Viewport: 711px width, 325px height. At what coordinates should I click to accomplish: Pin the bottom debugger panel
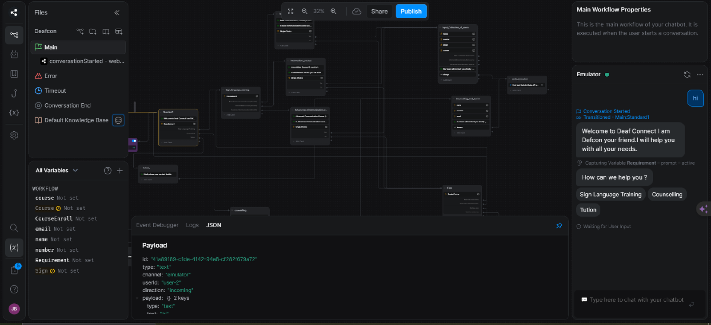pos(559,226)
